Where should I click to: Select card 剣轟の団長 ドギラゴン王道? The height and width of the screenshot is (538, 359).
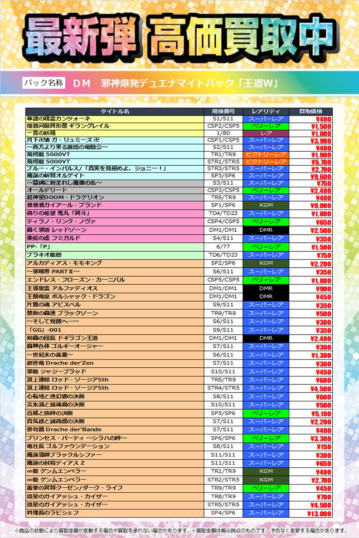62,338
